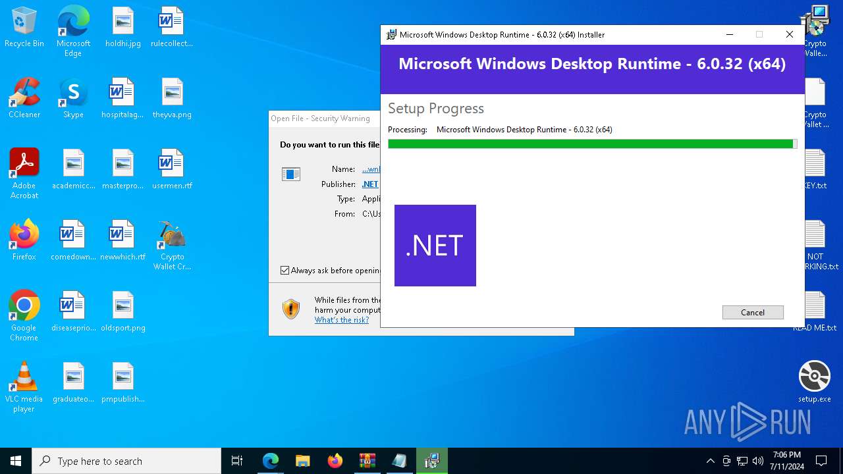
Task: Open Adobe Acrobat desktop shortcut
Action: [24, 174]
